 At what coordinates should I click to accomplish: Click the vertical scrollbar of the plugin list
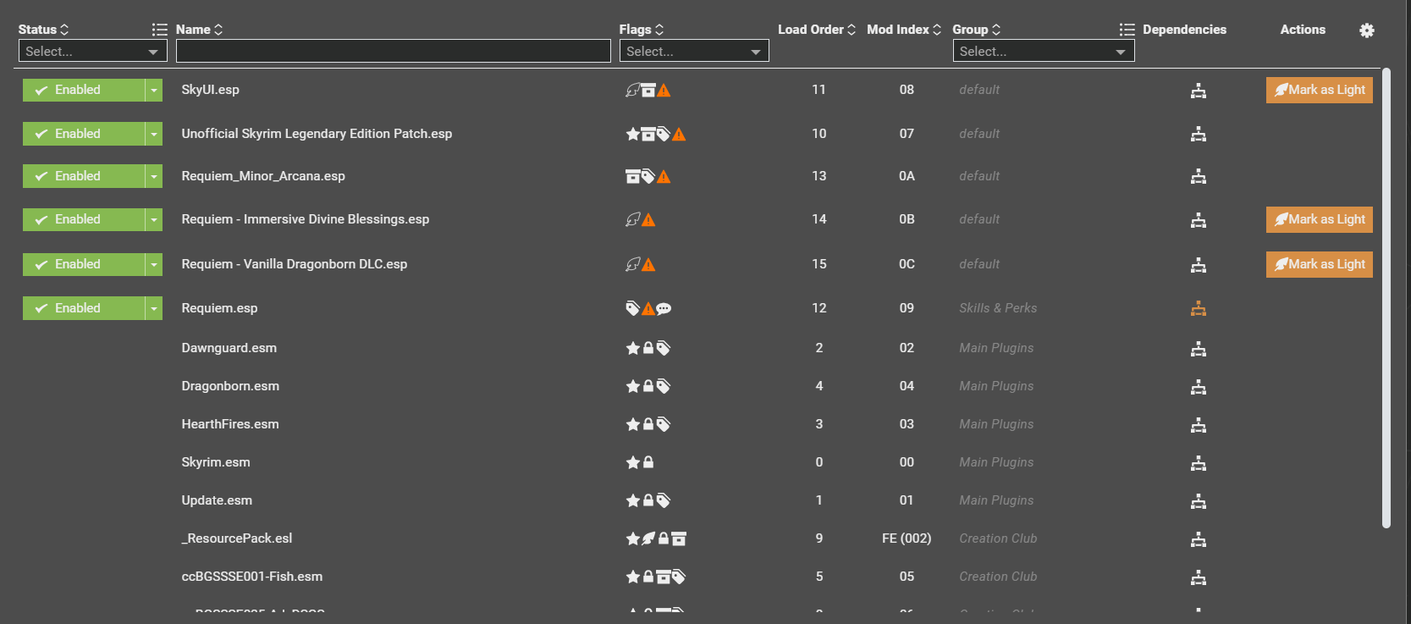click(x=1386, y=298)
